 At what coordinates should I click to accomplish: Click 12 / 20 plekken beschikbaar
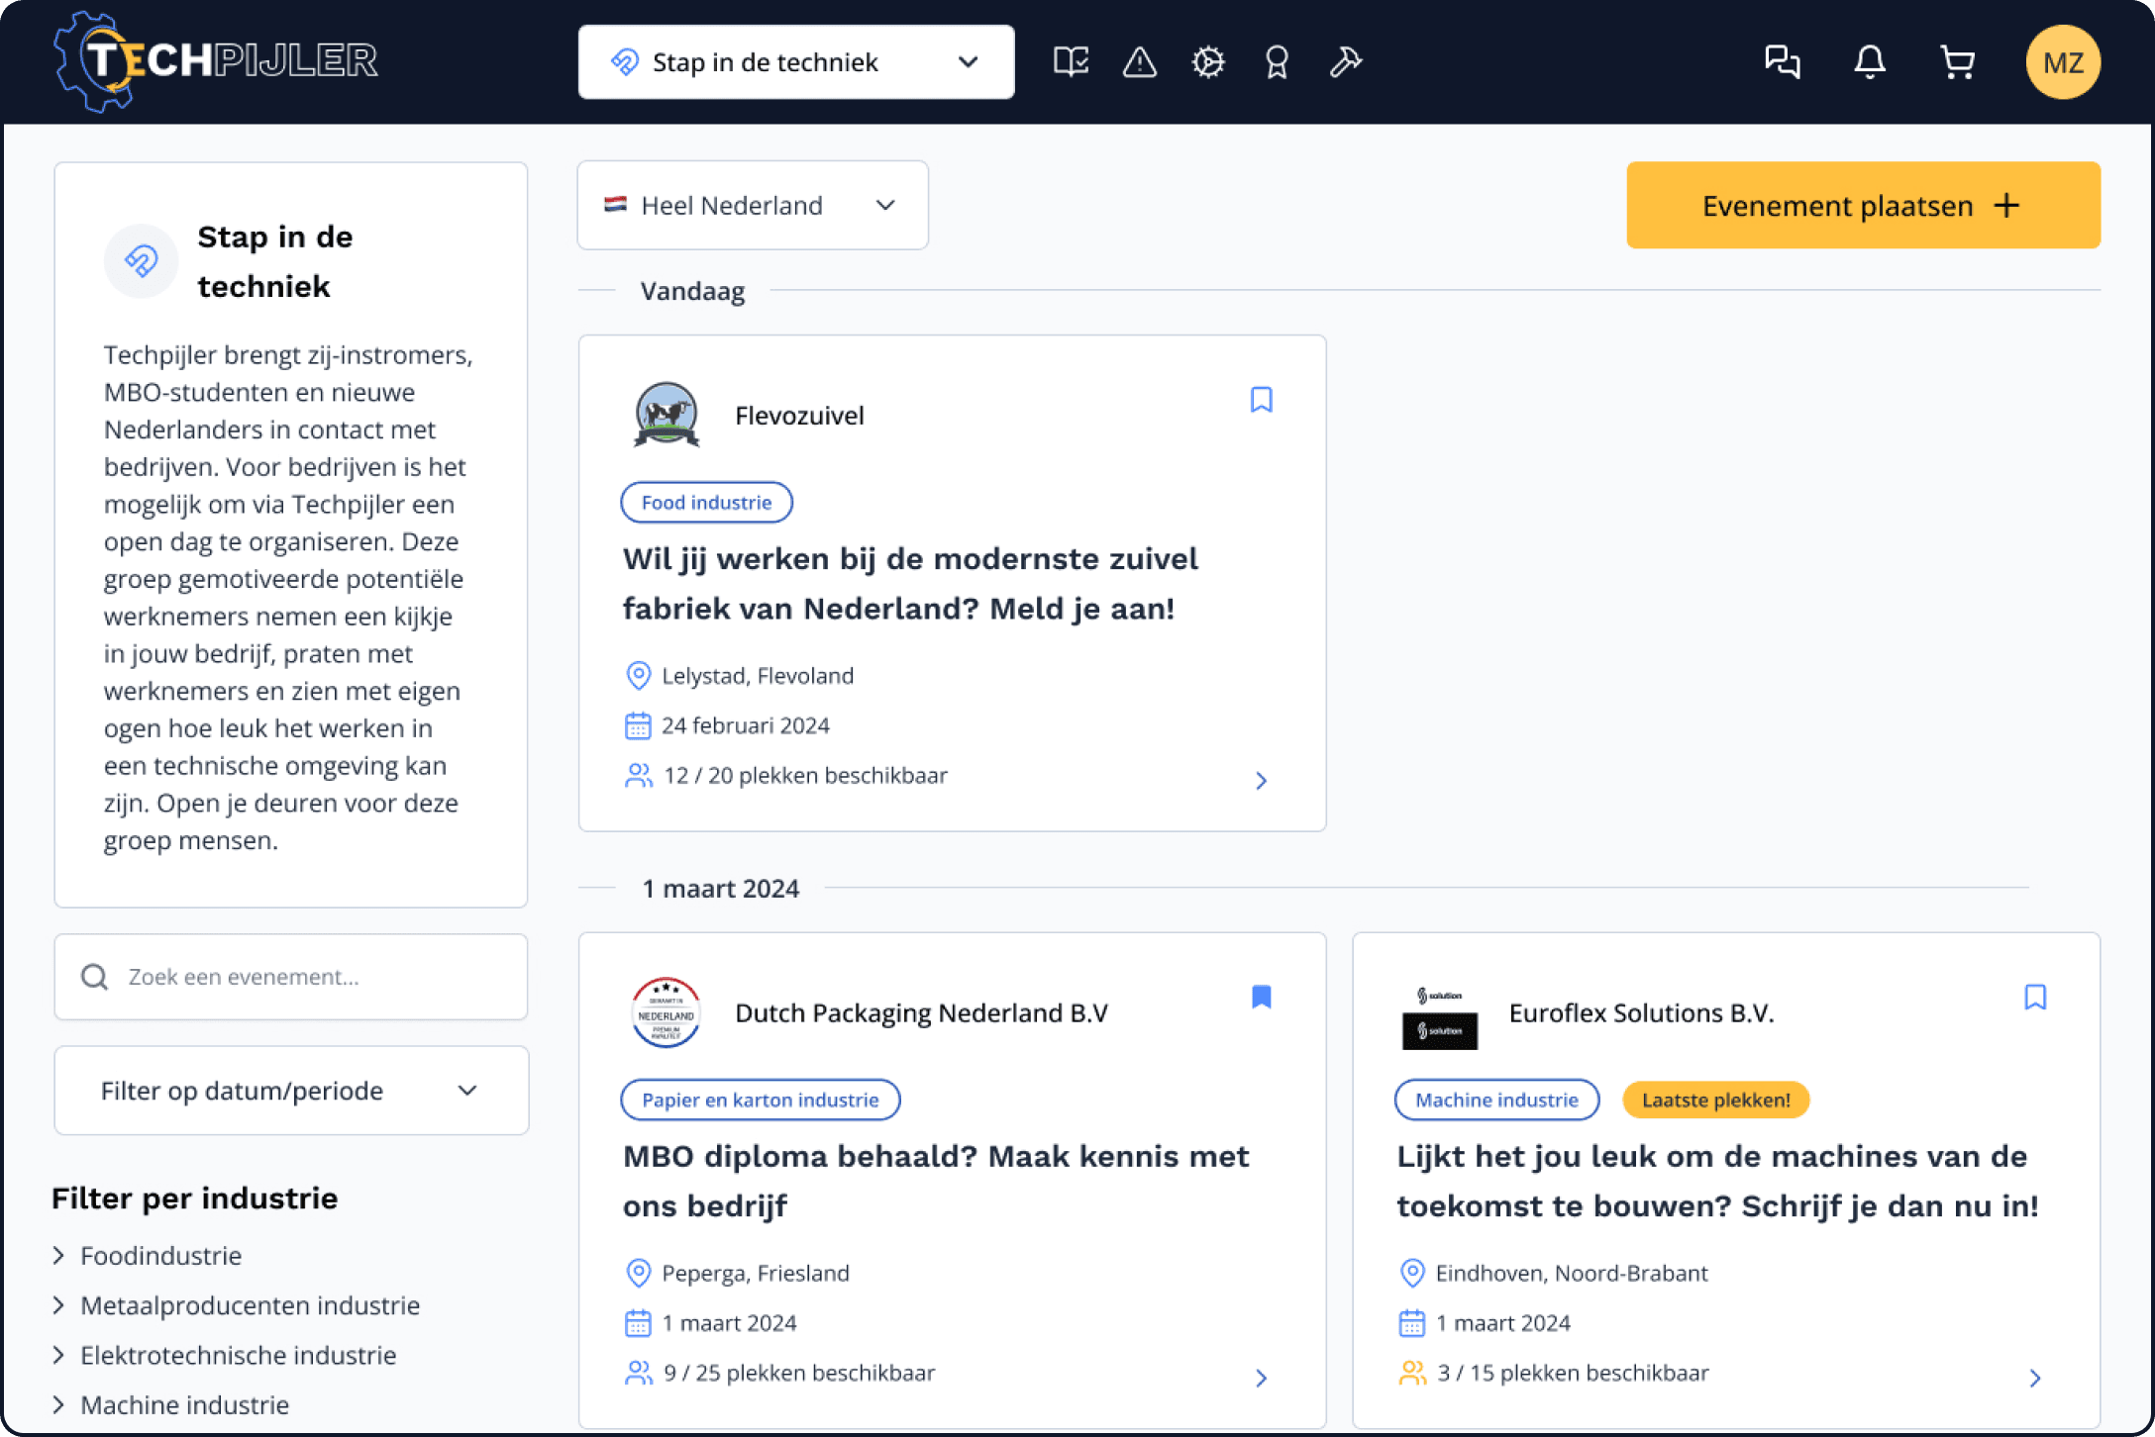(805, 775)
